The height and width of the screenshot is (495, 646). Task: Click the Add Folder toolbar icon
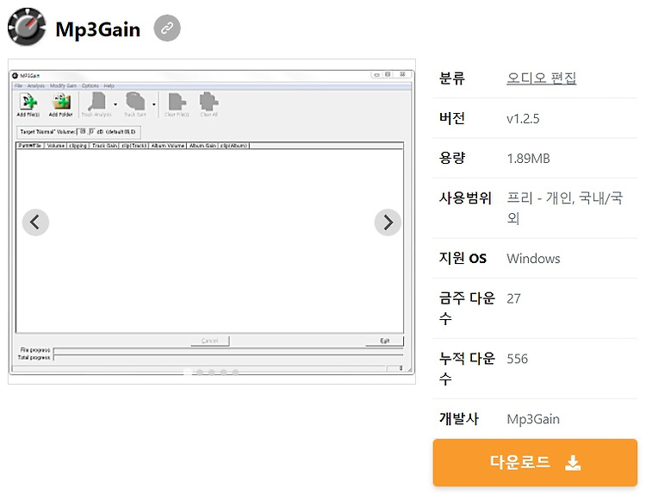pyautogui.click(x=60, y=104)
